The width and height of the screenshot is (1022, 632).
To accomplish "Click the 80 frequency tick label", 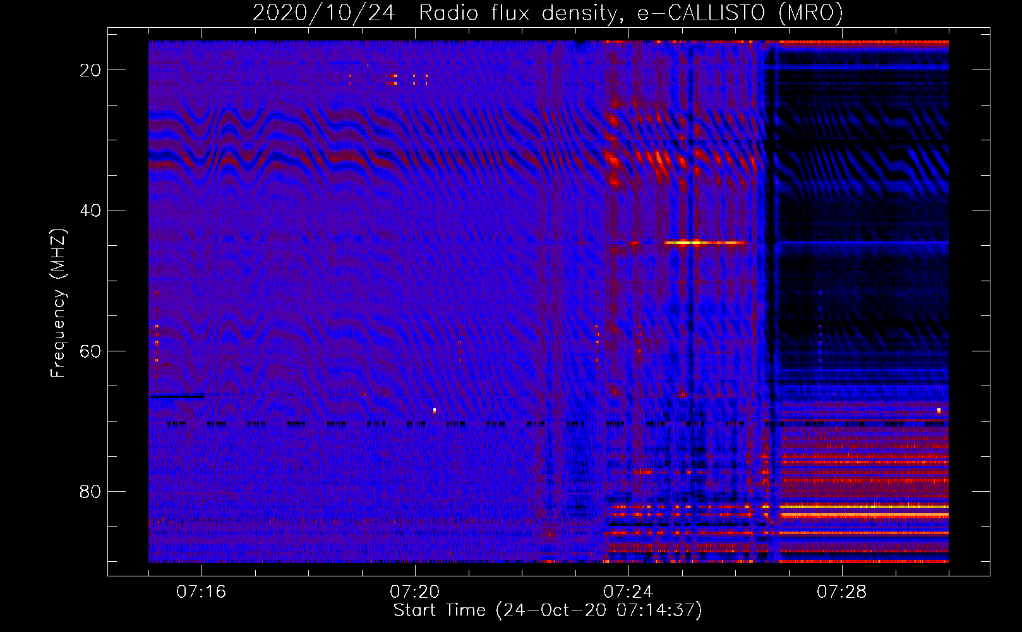I will 90,491.
